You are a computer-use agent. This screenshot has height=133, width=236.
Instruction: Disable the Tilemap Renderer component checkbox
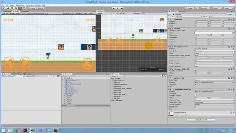pyautogui.click(x=173, y=47)
